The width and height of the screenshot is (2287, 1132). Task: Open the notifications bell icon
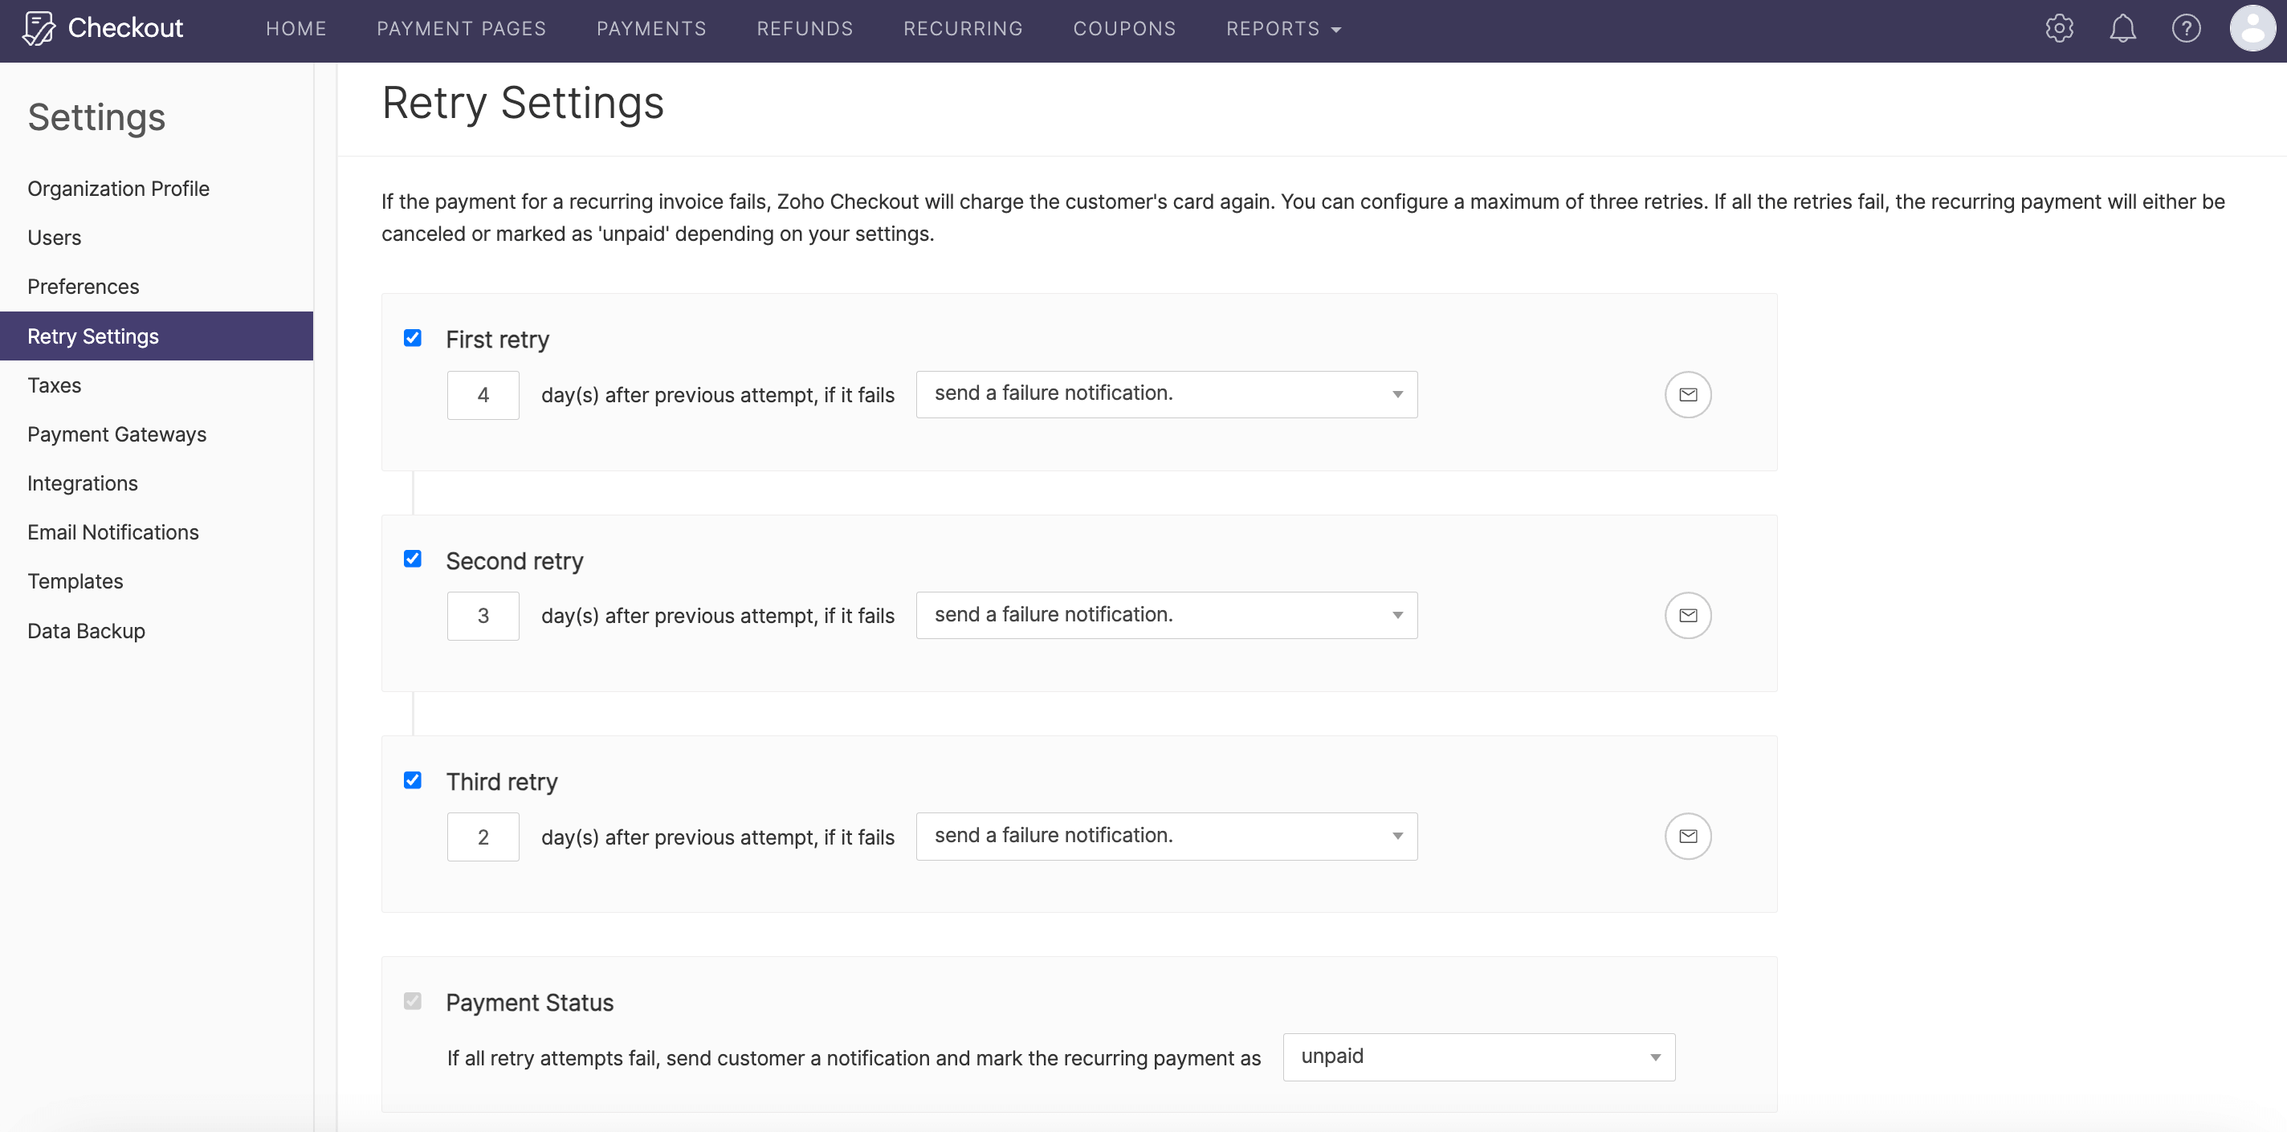click(2122, 28)
